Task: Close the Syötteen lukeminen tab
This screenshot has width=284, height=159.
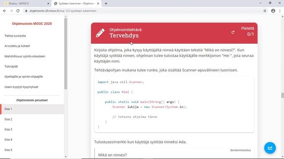Action: 98,4
